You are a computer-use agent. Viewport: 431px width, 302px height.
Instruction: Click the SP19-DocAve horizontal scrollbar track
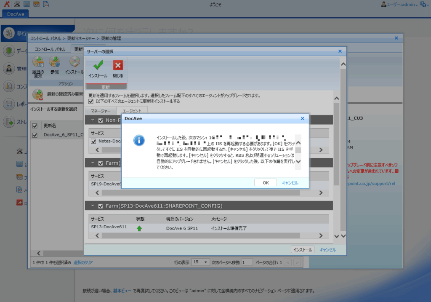click(201, 193)
